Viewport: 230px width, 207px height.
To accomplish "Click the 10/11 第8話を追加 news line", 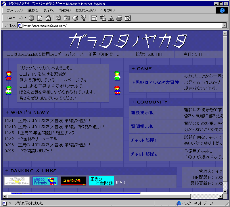I will [47, 121].
